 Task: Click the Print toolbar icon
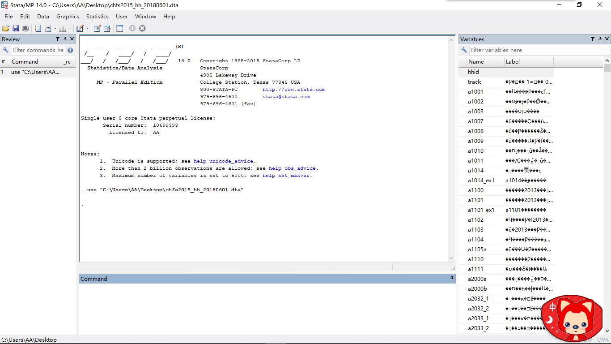(25, 28)
